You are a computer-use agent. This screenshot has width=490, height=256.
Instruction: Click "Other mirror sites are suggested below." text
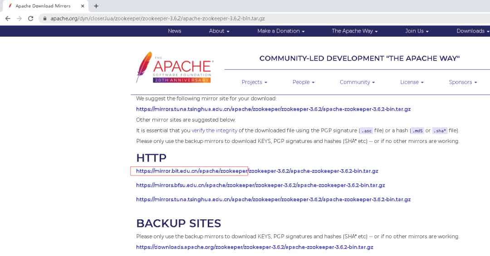[x=186, y=120]
